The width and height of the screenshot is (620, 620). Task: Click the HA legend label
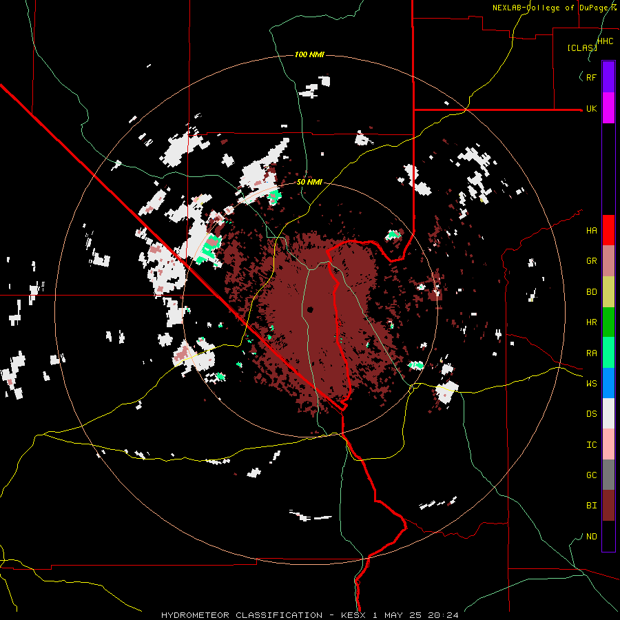pos(591,231)
